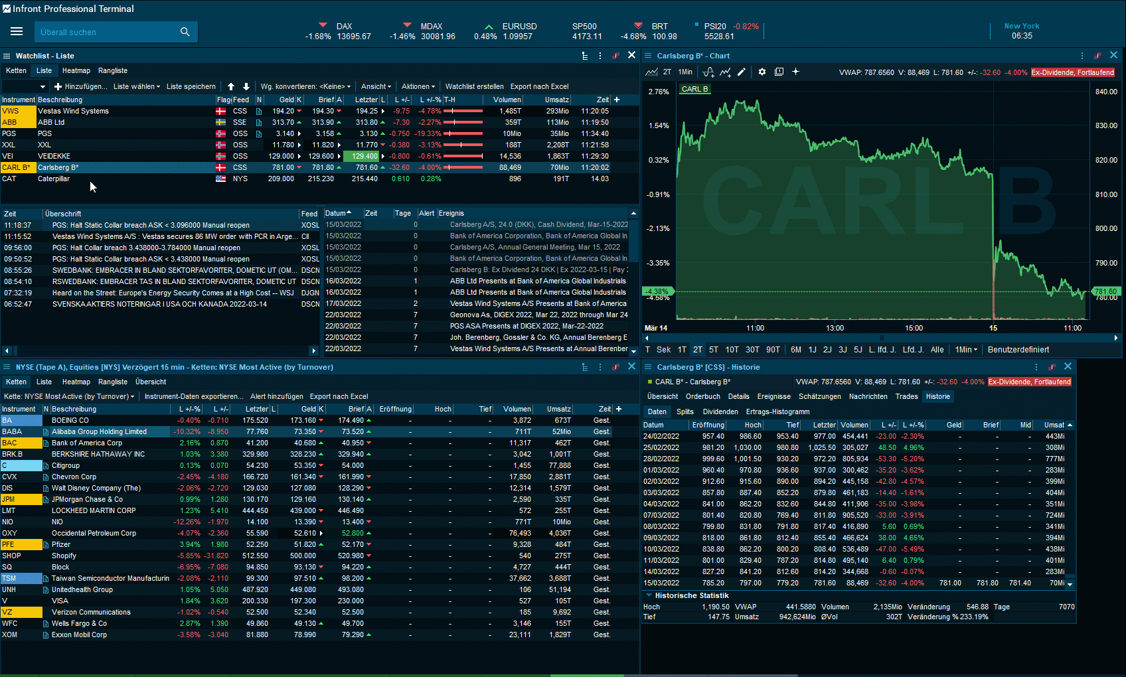
Task: Open three-dot options menu of Chart panel
Action: [1082, 56]
